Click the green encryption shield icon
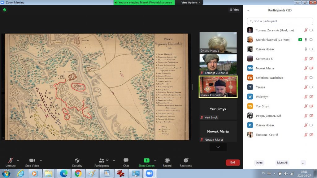 click(x=5, y=10)
